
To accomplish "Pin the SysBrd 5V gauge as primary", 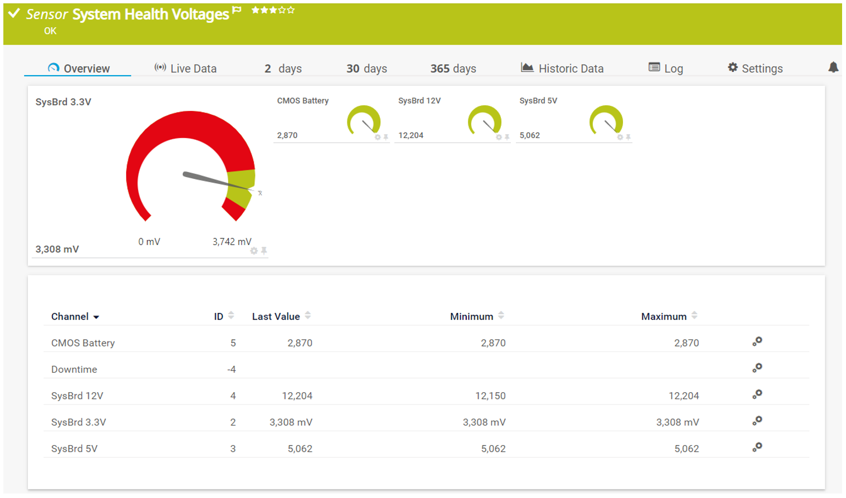I will [x=628, y=137].
